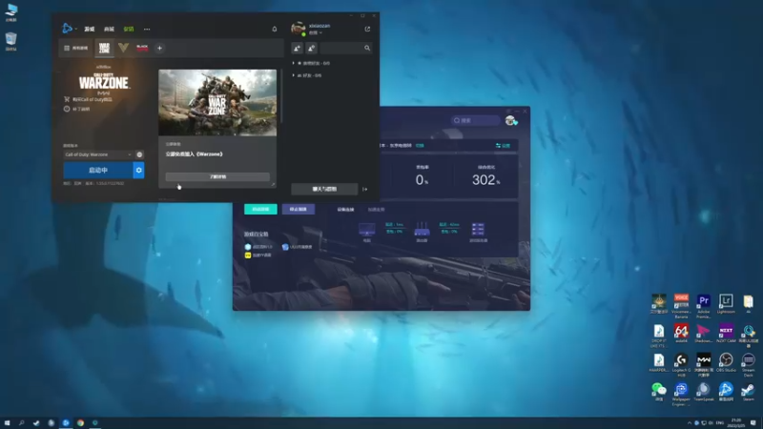Expand the first friends group 0/0
Viewport: 763px width, 429px height.
[312, 63]
